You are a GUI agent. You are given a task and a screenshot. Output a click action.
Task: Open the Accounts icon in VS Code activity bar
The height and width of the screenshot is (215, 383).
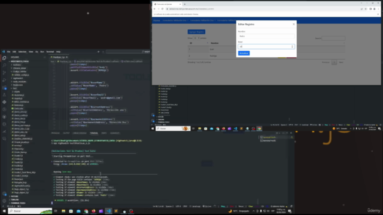[4, 193]
